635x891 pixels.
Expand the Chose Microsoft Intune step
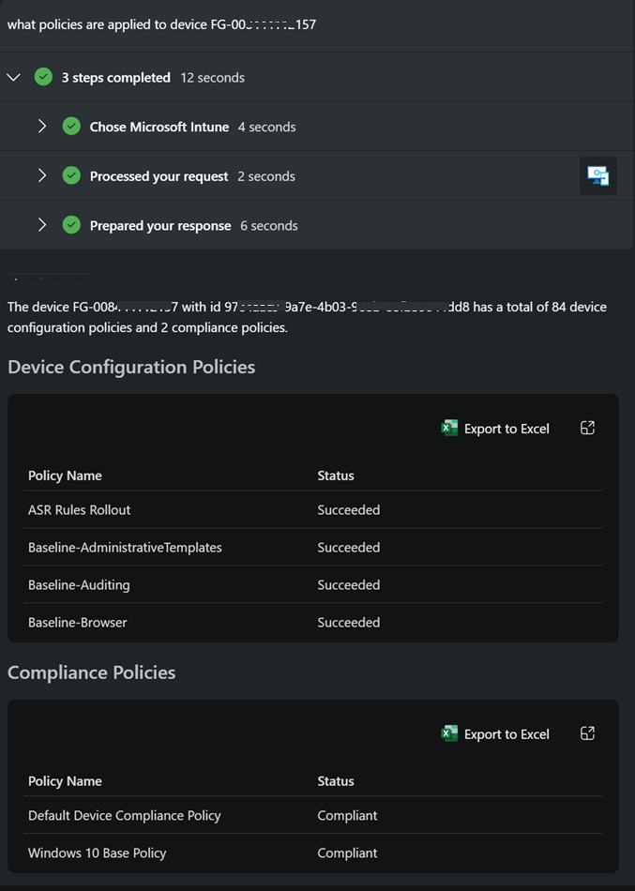point(42,127)
